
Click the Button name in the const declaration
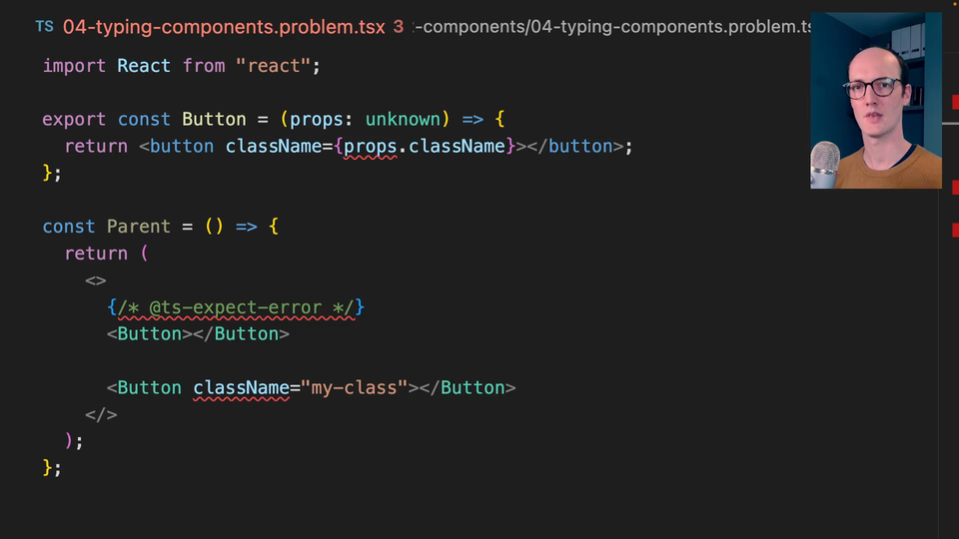click(214, 120)
